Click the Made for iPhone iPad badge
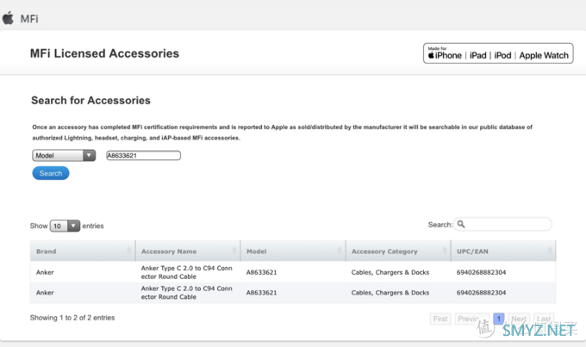Viewport: 586px width, 347px height. coord(498,53)
